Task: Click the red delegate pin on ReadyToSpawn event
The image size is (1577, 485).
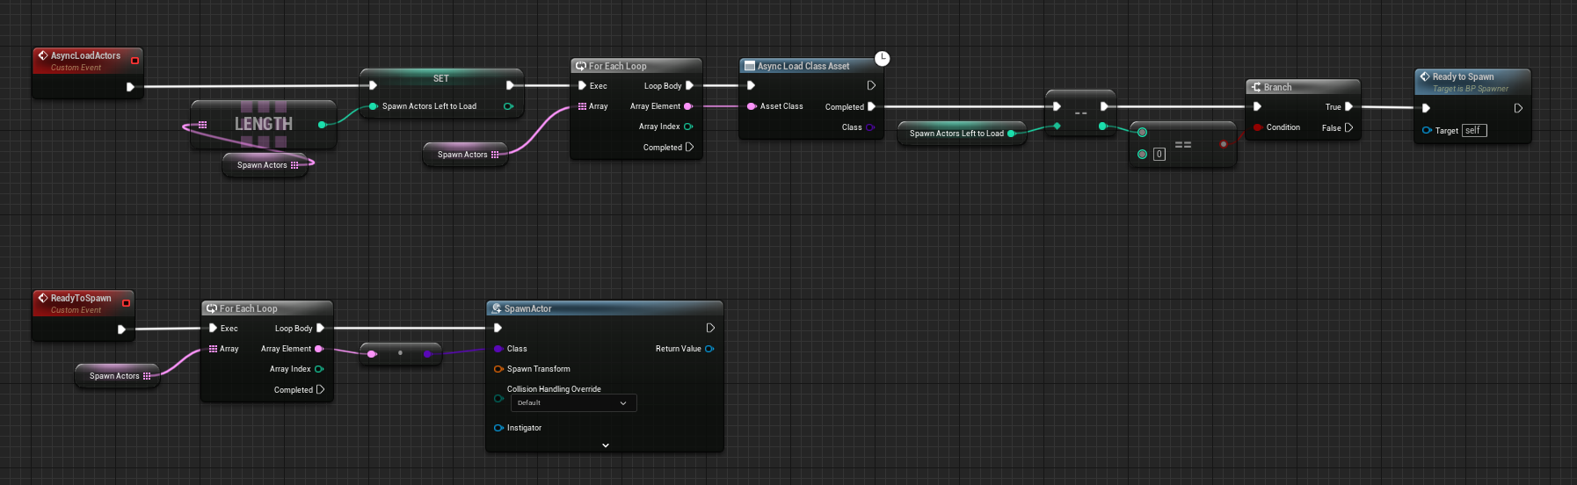Action: (x=126, y=303)
